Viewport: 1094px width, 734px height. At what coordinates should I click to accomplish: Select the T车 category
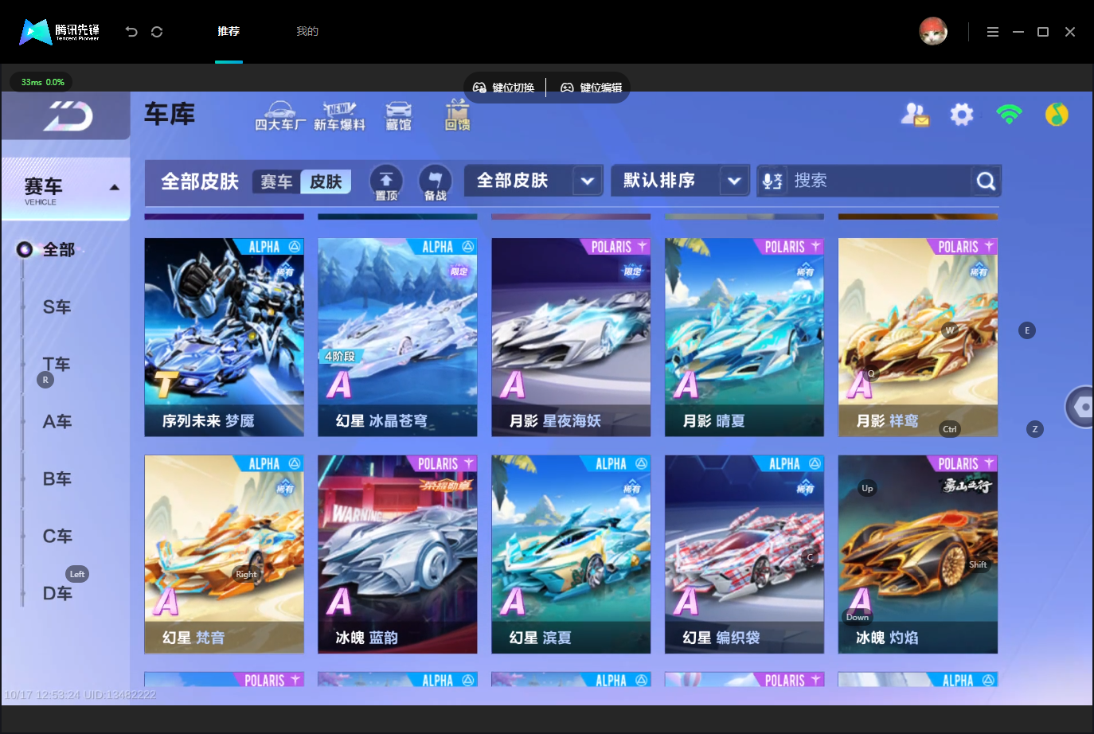(57, 365)
